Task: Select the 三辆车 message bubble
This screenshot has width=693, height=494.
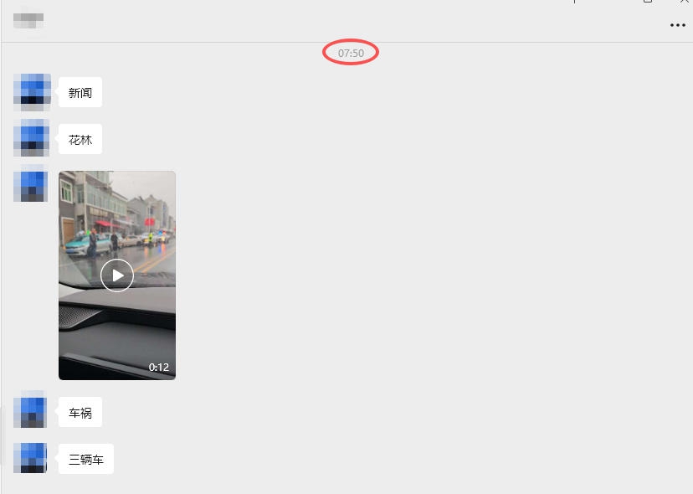Action: (85, 460)
